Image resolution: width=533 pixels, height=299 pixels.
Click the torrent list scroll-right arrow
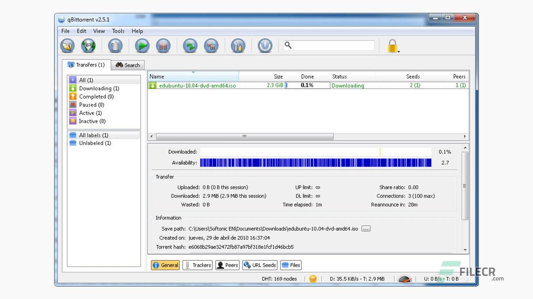pyautogui.click(x=465, y=136)
